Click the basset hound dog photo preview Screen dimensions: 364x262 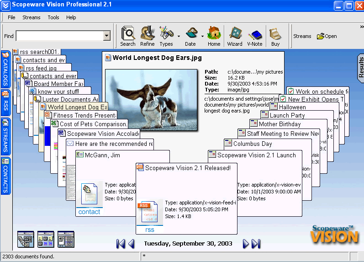tap(151, 100)
